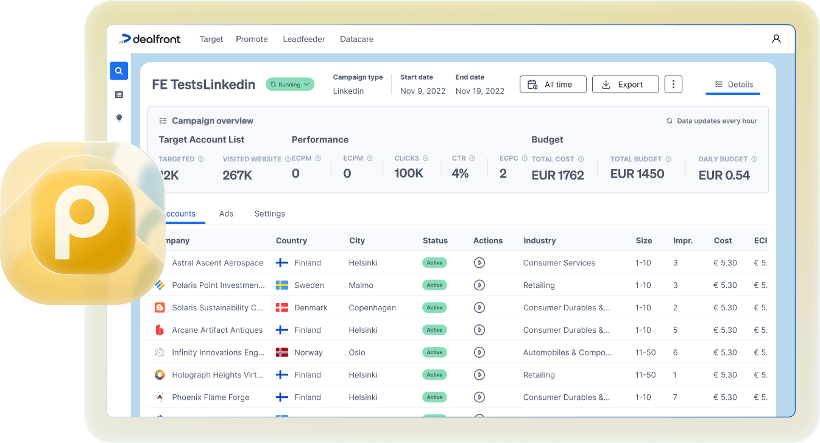Click Active status badge for Norway row
The width and height of the screenshot is (820, 443).
point(434,352)
